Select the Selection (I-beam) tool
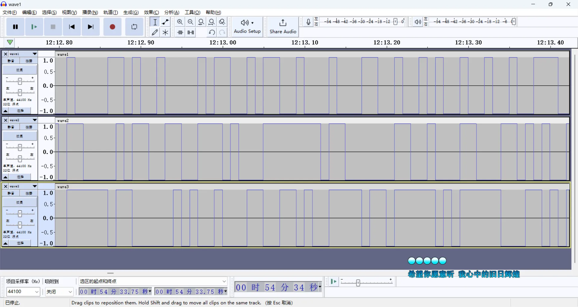Screen dimensions: 578x307 coord(155,22)
